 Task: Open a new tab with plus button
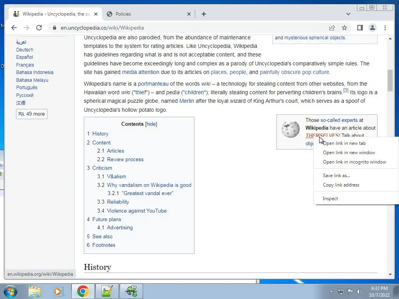(203, 14)
